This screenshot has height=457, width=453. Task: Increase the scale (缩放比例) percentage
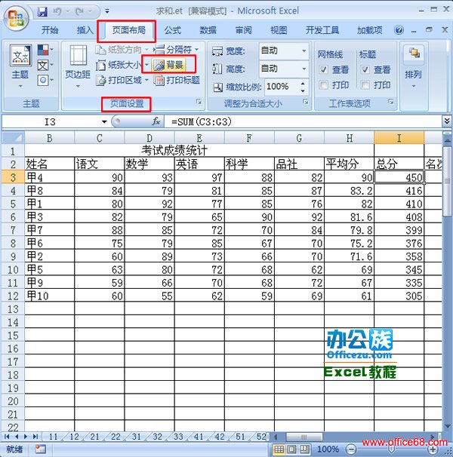click(x=303, y=84)
